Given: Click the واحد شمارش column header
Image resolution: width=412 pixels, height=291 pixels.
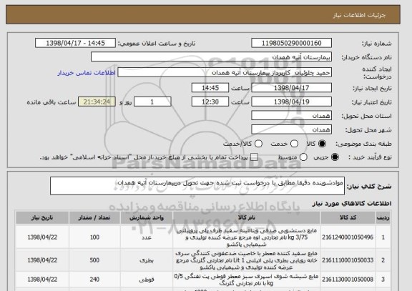Looking at the screenshot, I should [x=147, y=218].
